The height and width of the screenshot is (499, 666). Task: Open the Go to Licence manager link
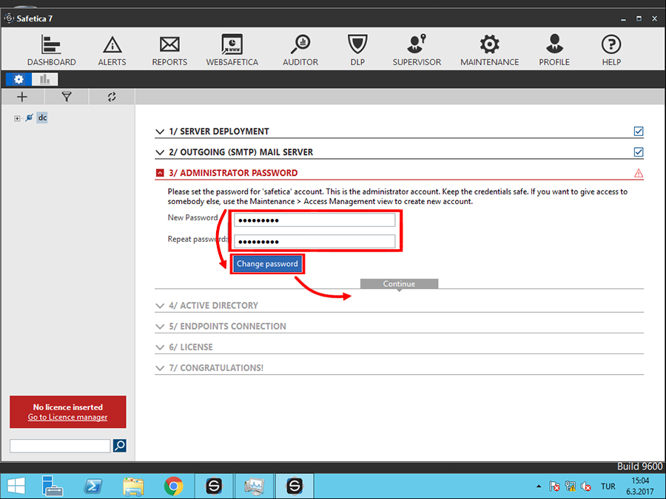point(67,417)
